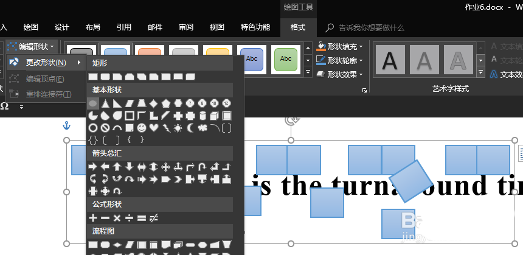Switch to the 设计 tab
523x255 pixels.
[61, 27]
